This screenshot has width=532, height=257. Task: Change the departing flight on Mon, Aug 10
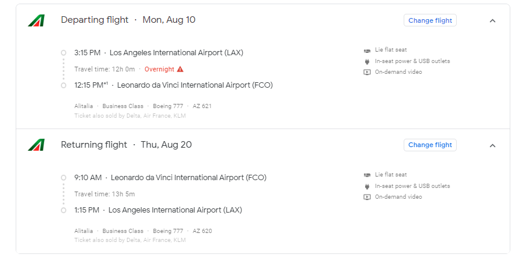(x=430, y=20)
